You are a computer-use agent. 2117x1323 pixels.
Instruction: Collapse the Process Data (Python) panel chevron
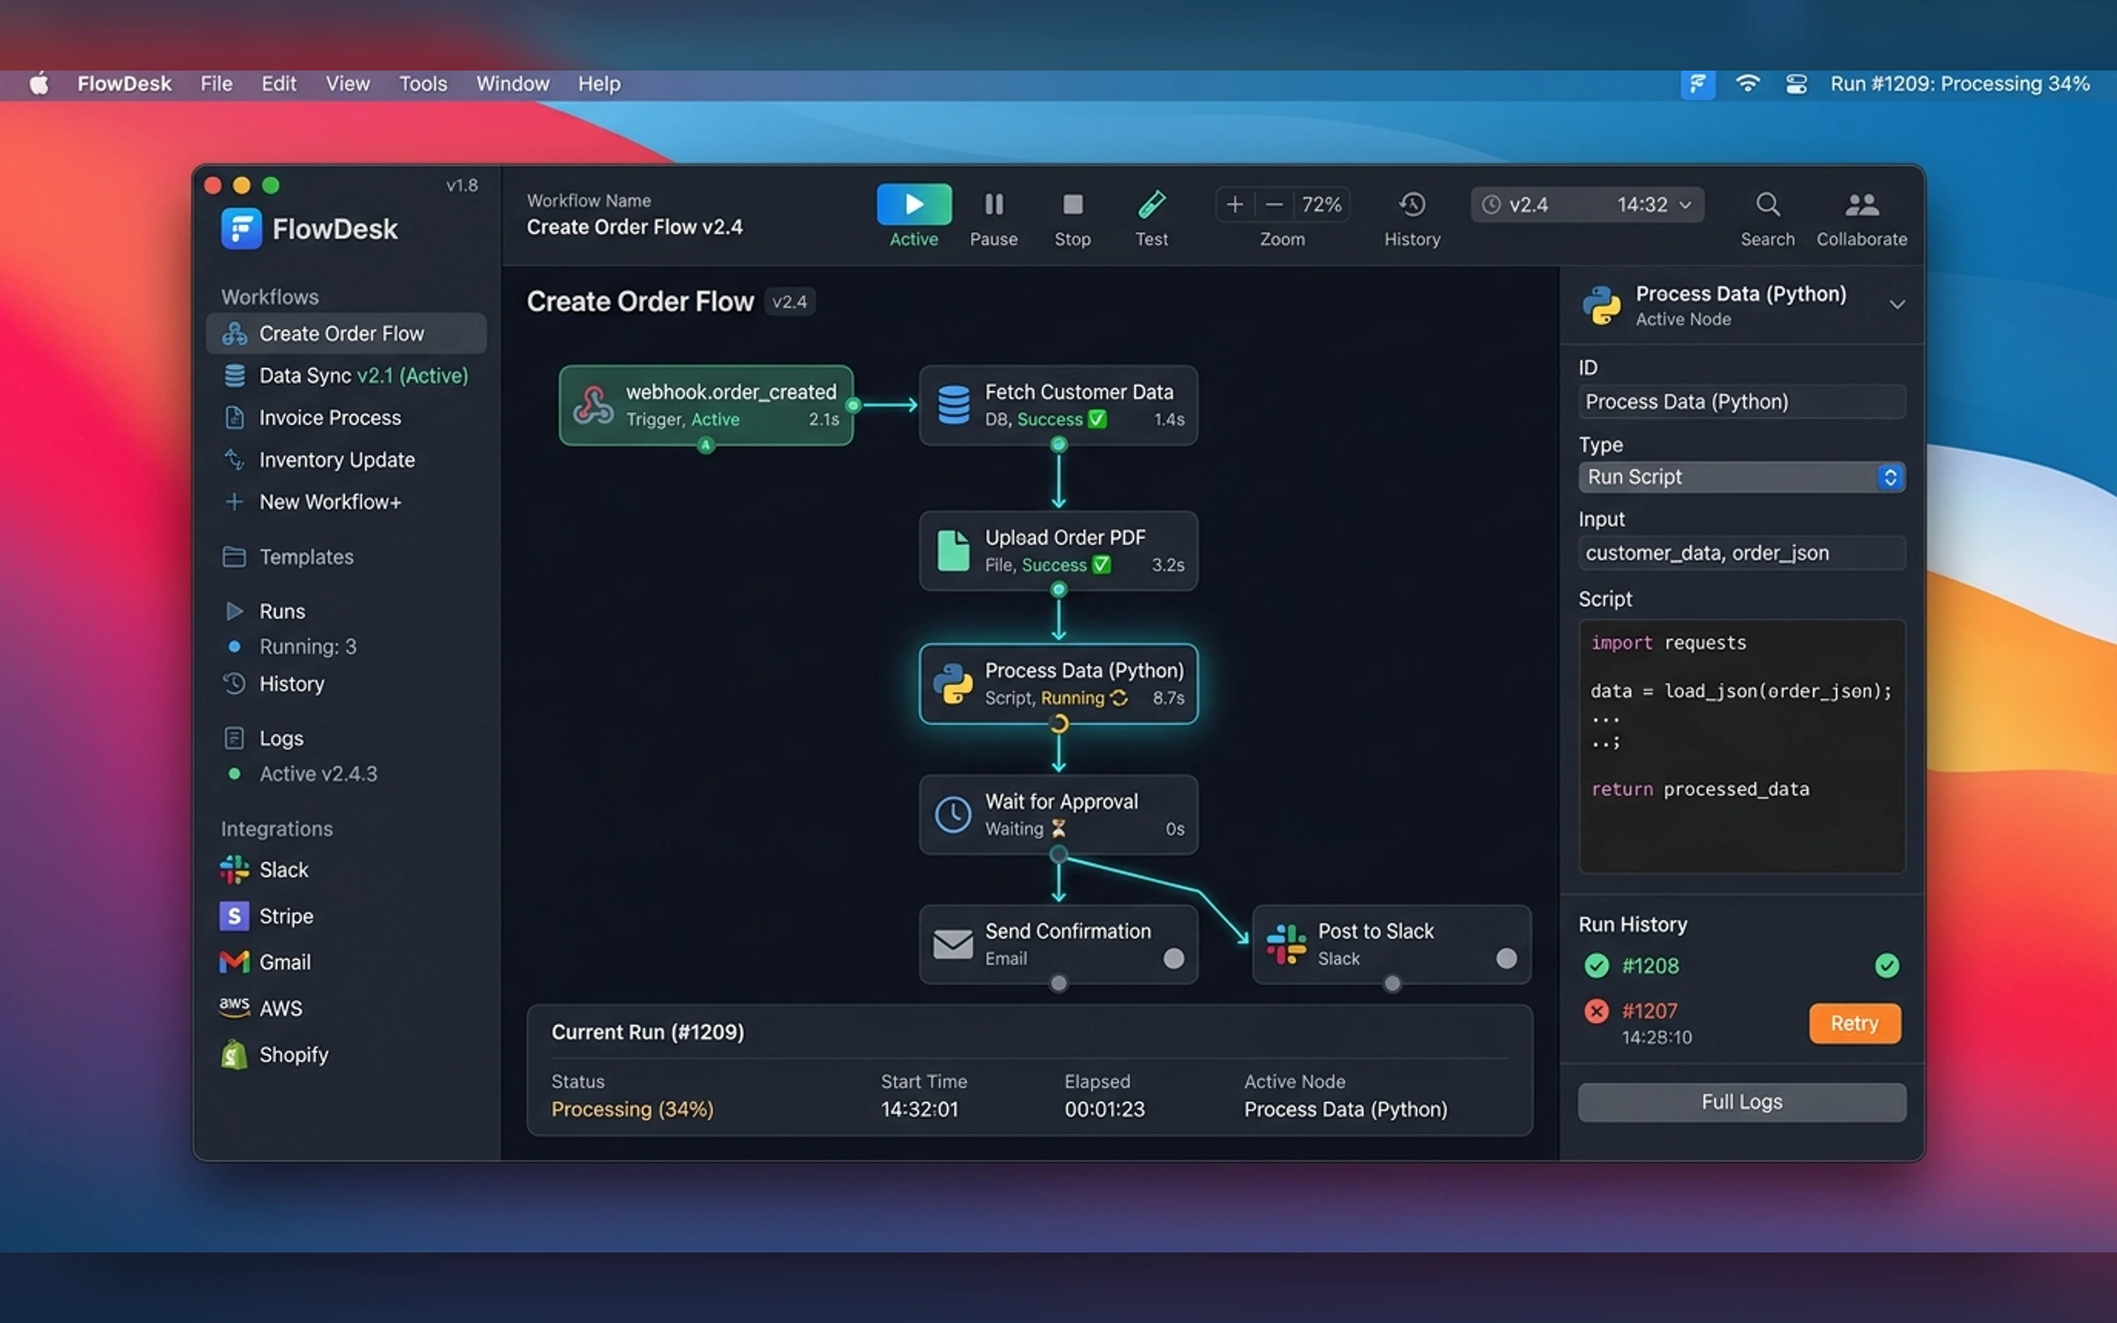coord(1896,304)
